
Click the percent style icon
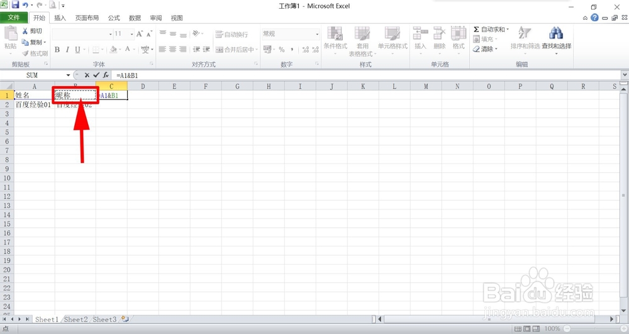tap(282, 49)
